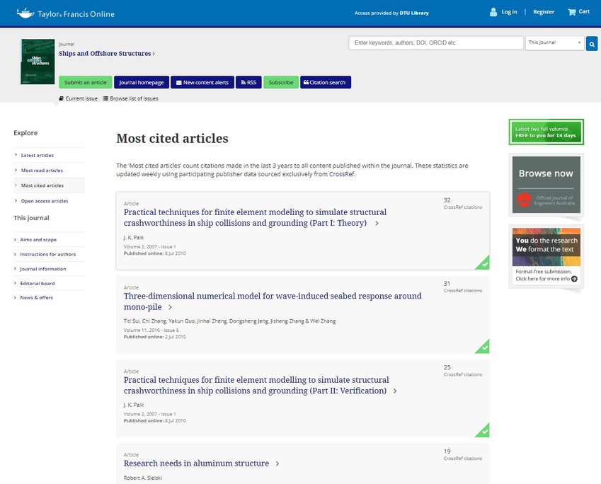
Task: Select the Current issue tab
Action: (79, 98)
